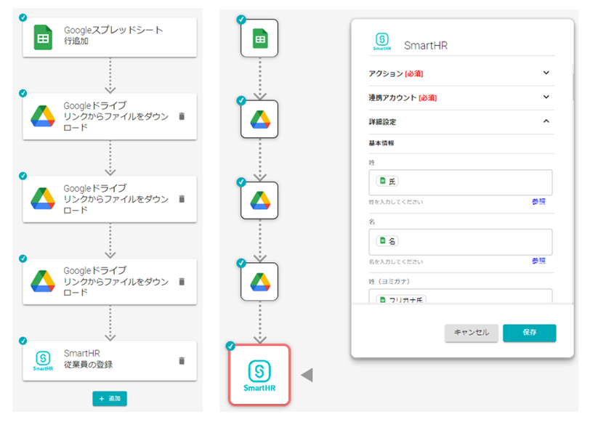
Task: Delete the first Googleドライブ step via its trash icon
Action: point(182,116)
